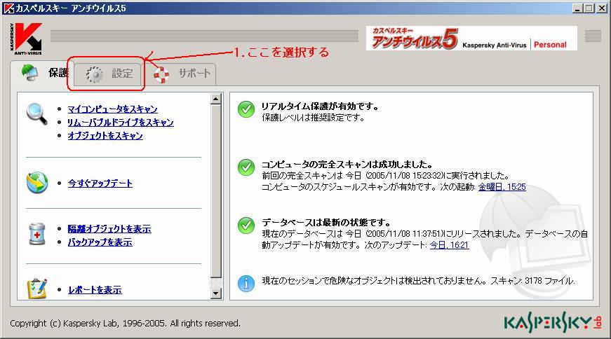Click the umbrella computer icon on the Protection tab
The height and width of the screenshot is (339, 611).
click(30, 72)
